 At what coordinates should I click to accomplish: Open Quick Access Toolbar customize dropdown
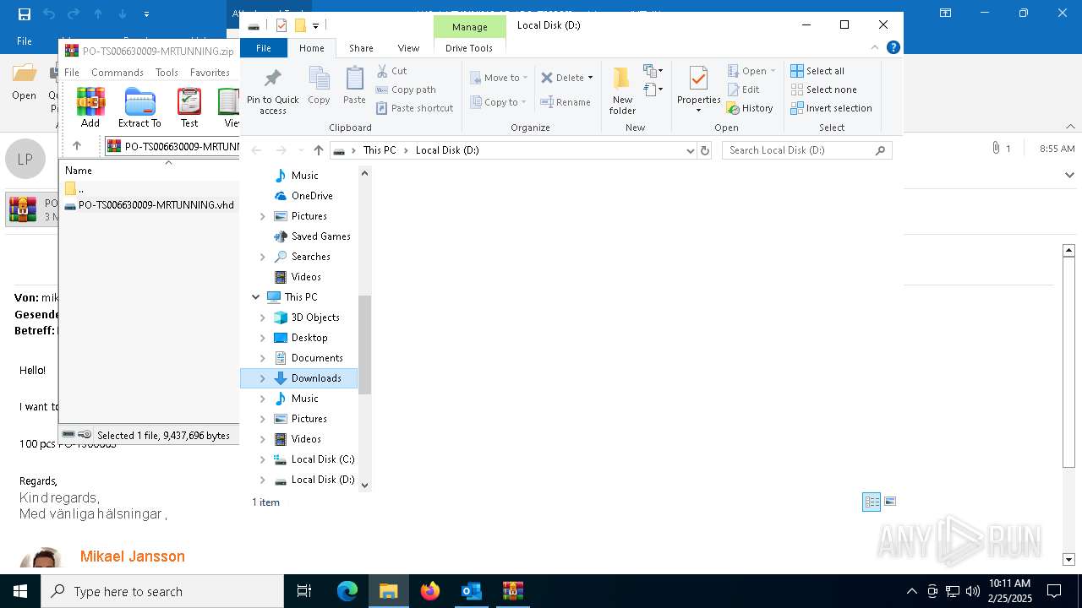coord(315,26)
